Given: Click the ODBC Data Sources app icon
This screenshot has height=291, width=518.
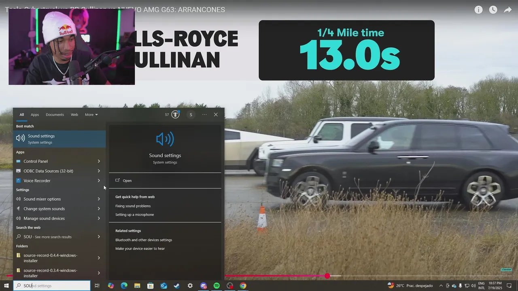Looking at the screenshot, I should click(19, 171).
